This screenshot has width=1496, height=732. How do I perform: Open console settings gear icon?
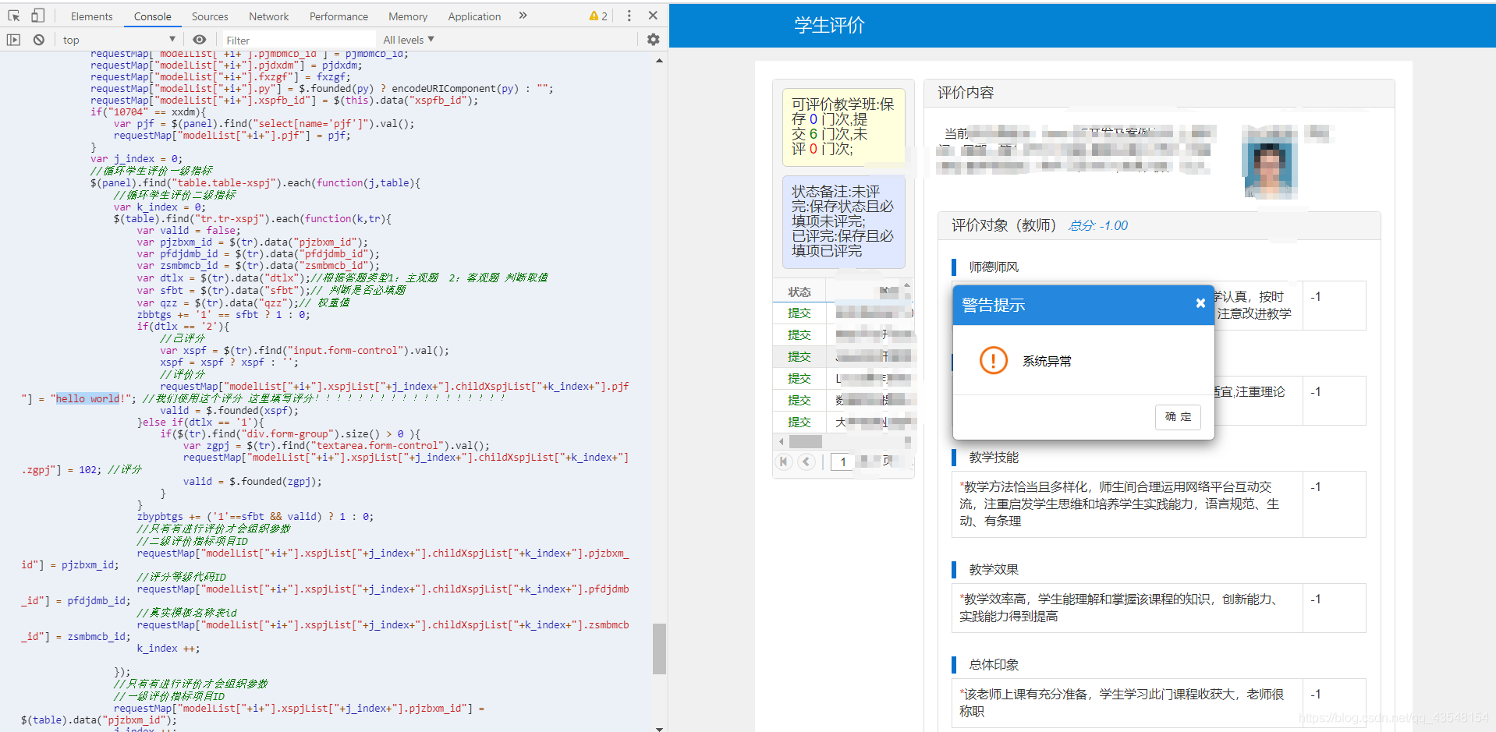653,40
